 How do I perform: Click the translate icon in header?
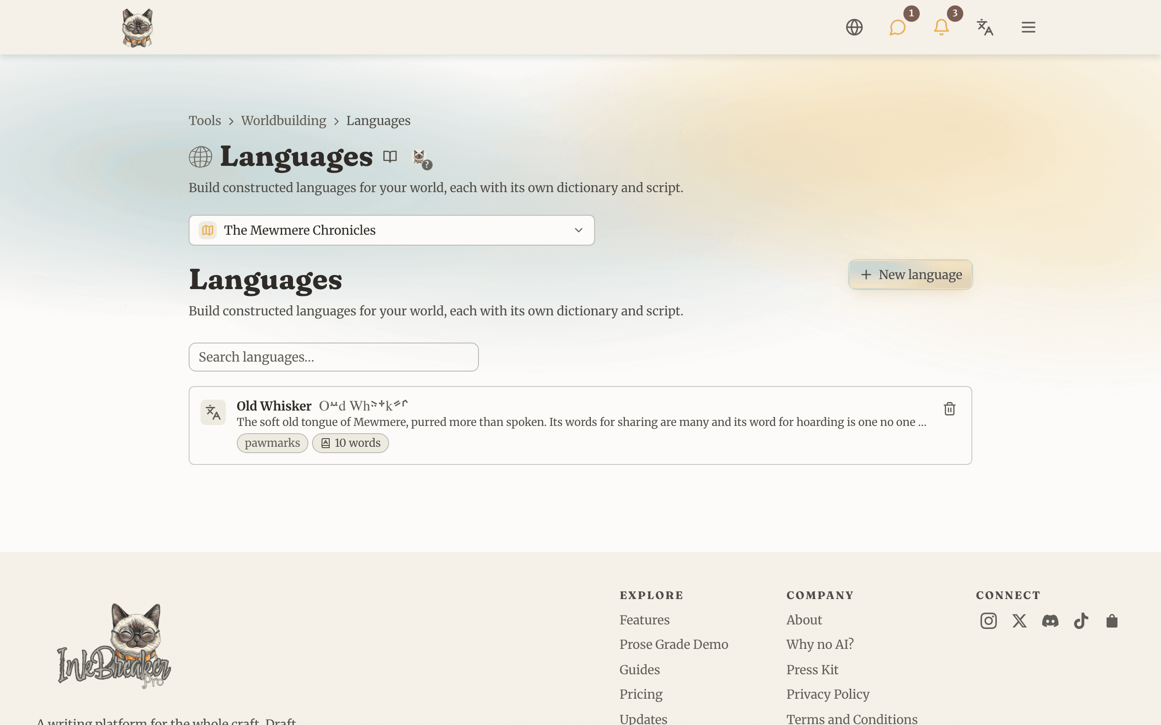tap(985, 27)
